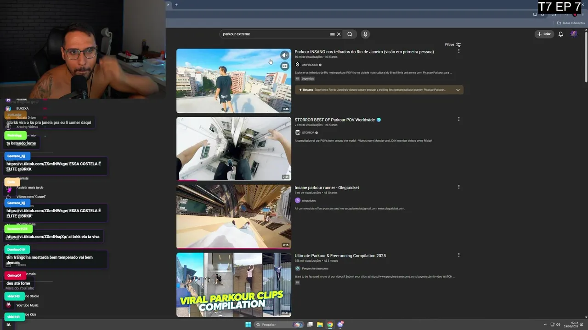The width and height of the screenshot is (588, 330).
Task: Play the Insane parkour runner thumbnail
Action: click(x=233, y=216)
